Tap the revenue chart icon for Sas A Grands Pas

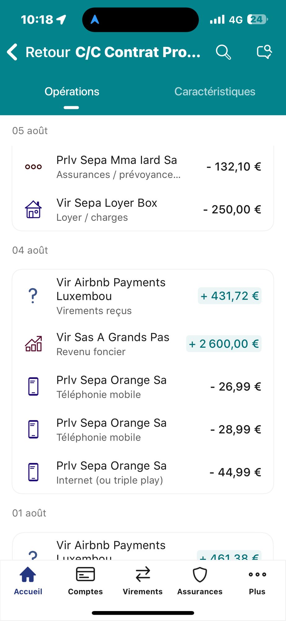33,344
